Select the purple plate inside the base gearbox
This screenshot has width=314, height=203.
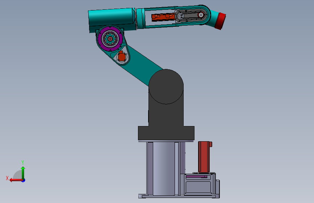pyautogui.click(x=196, y=177)
